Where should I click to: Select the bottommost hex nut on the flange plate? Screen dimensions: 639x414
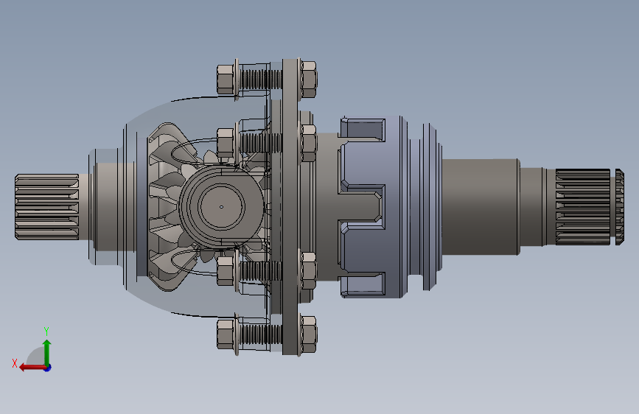click(x=309, y=334)
